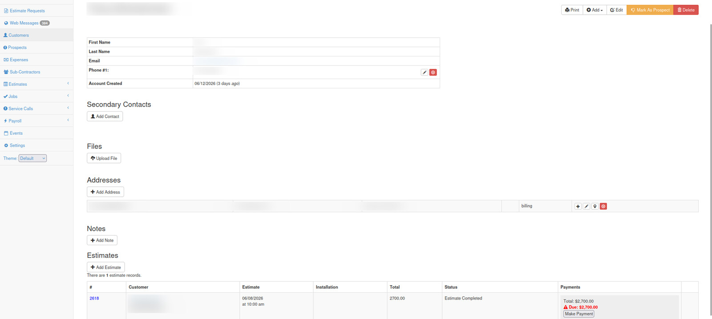Click the Upload File button
Viewport: 712px width, 319px height.
coord(104,158)
